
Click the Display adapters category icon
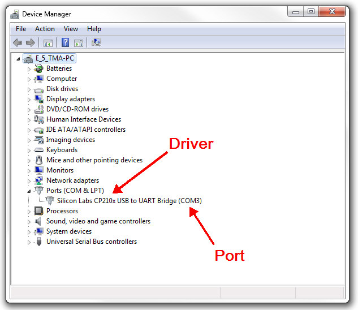click(38, 99)
